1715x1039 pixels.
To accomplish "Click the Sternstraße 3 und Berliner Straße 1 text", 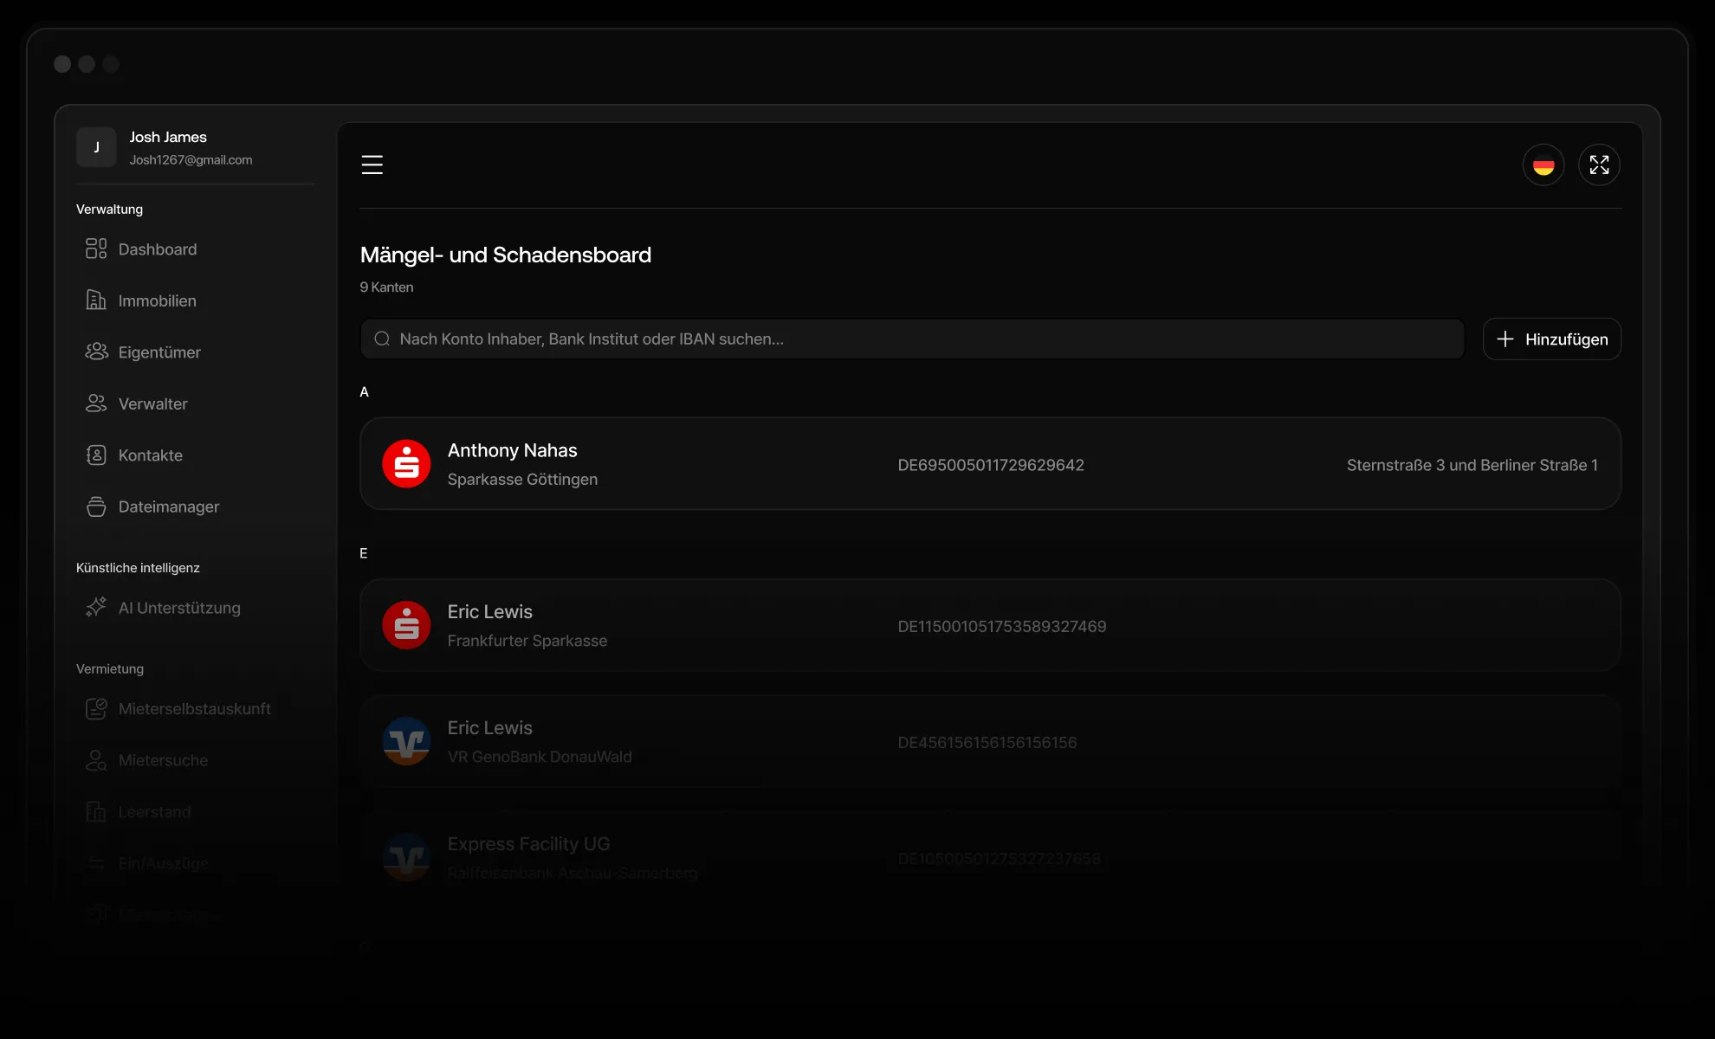I will tap(1472, 465).
